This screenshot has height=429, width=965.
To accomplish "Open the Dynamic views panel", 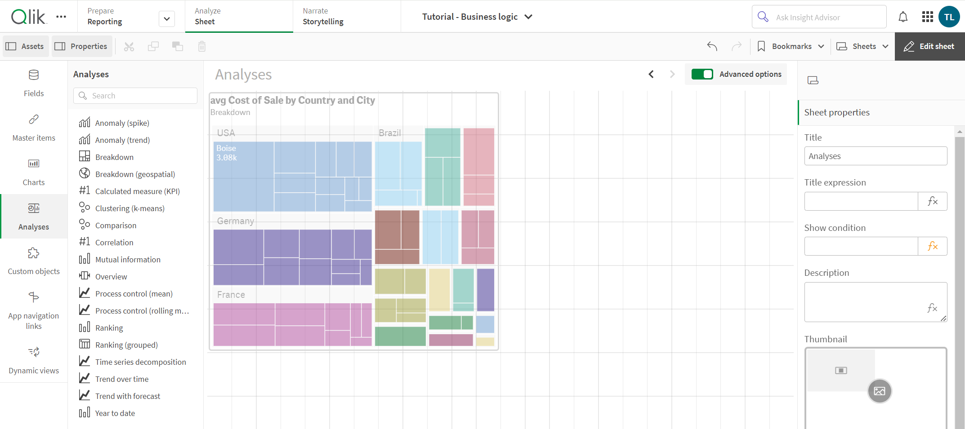I will pyautogui.click(x=34, y=360).
